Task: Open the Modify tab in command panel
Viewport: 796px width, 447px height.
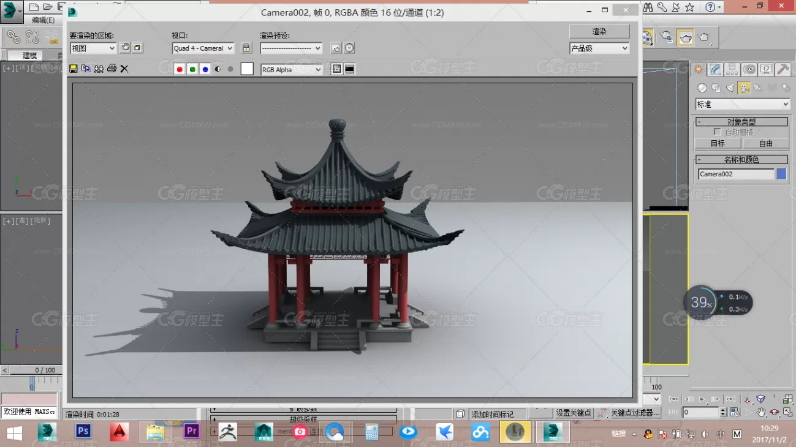Action: coord(715,69)
